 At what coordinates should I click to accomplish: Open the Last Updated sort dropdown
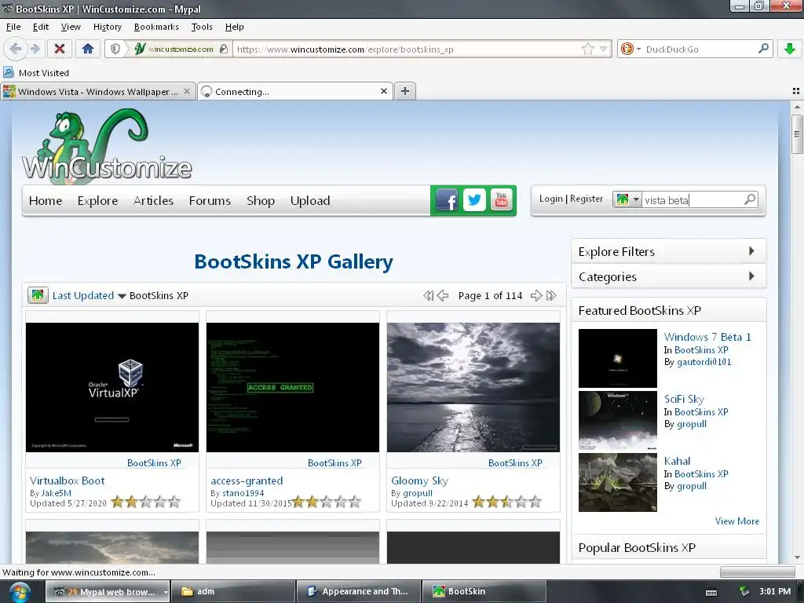coord(90,296)
